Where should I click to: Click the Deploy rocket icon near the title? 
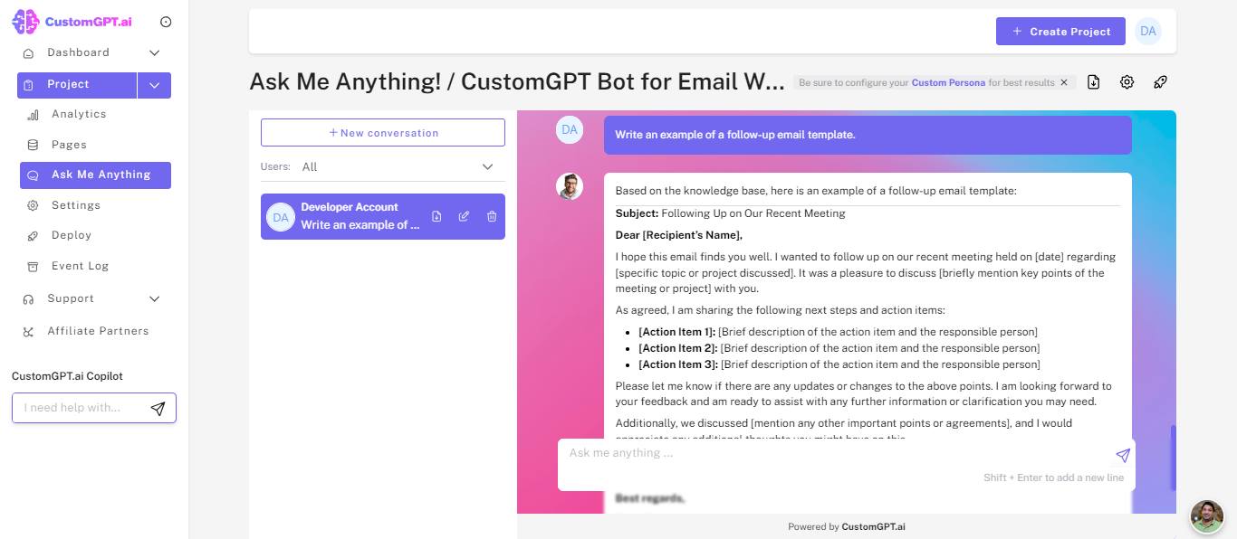pyautogui.click(x=1160, y=81)
